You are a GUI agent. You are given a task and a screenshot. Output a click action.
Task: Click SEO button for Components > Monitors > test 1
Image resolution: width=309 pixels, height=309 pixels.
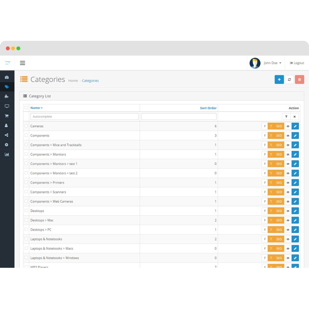[279, 164]
